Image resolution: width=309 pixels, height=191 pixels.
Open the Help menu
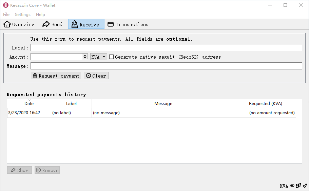pyautogui.click(x=40, y=14)
